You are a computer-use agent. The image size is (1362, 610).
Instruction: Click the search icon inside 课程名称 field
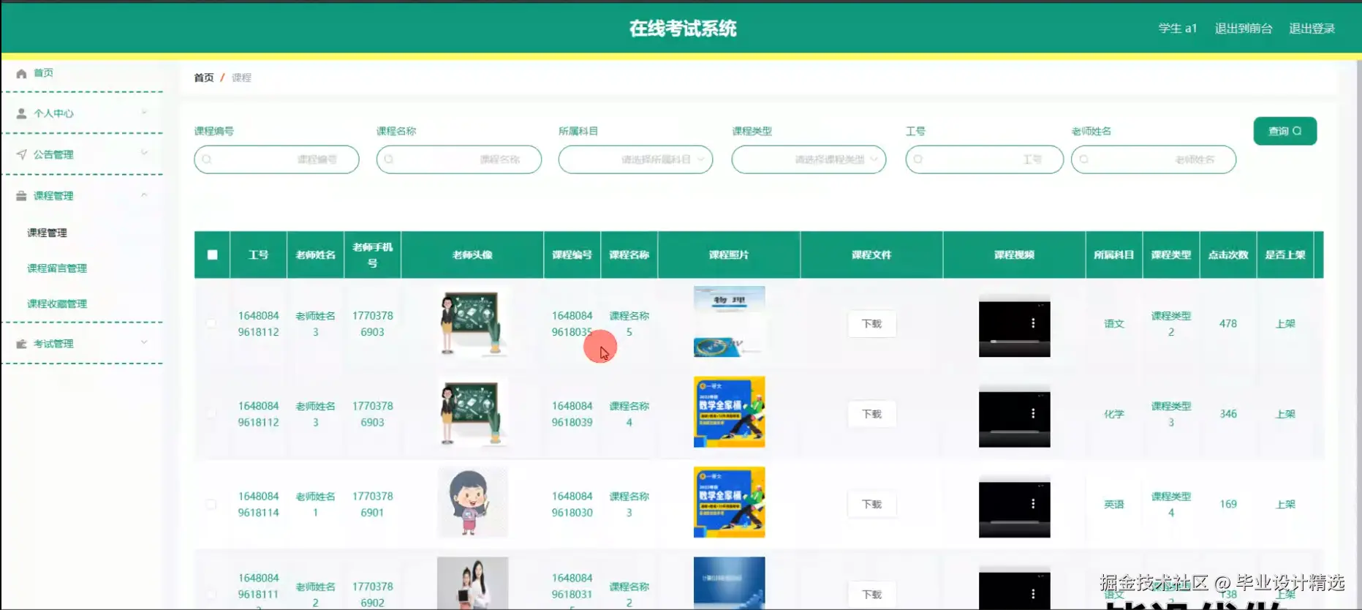tap(389, 159)
